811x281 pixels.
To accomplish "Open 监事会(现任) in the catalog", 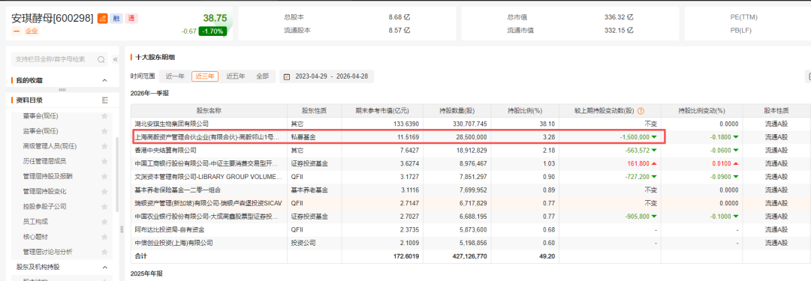I will 41,131.
